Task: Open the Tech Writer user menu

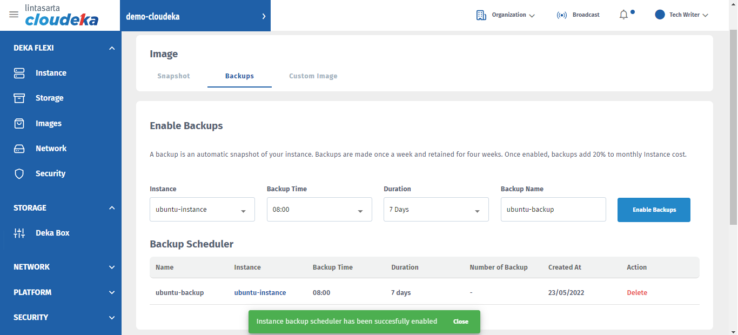Action: coord(681,15)
